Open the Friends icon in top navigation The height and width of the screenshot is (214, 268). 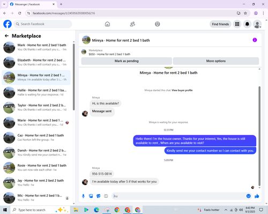coord(132,24)
